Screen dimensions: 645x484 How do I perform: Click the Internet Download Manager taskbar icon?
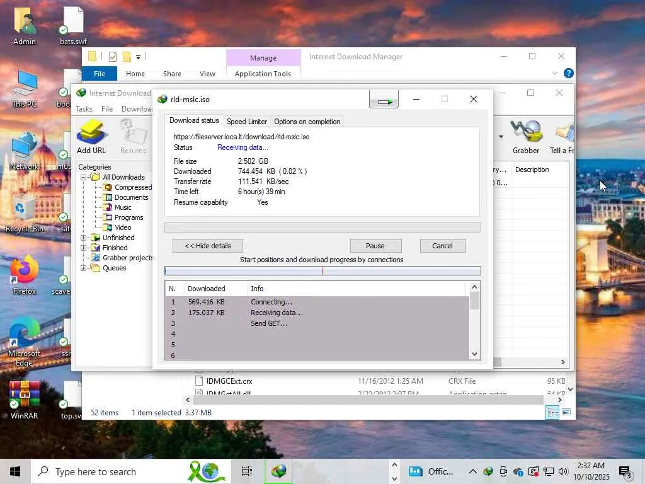click(279, 471)
